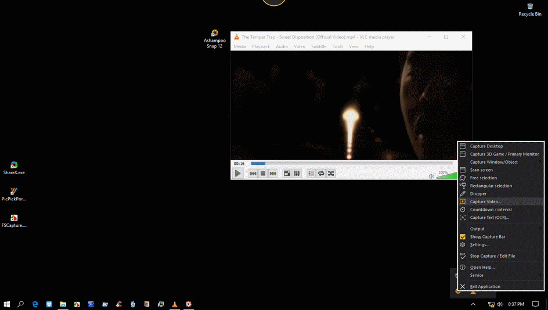The width and height of the screenshot is (548, 310).
Task: Open the Help menu in VLC
Action: pos(369,46)
